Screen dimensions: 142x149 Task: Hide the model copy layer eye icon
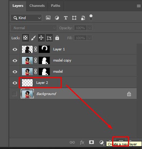(x=15, y=60)
